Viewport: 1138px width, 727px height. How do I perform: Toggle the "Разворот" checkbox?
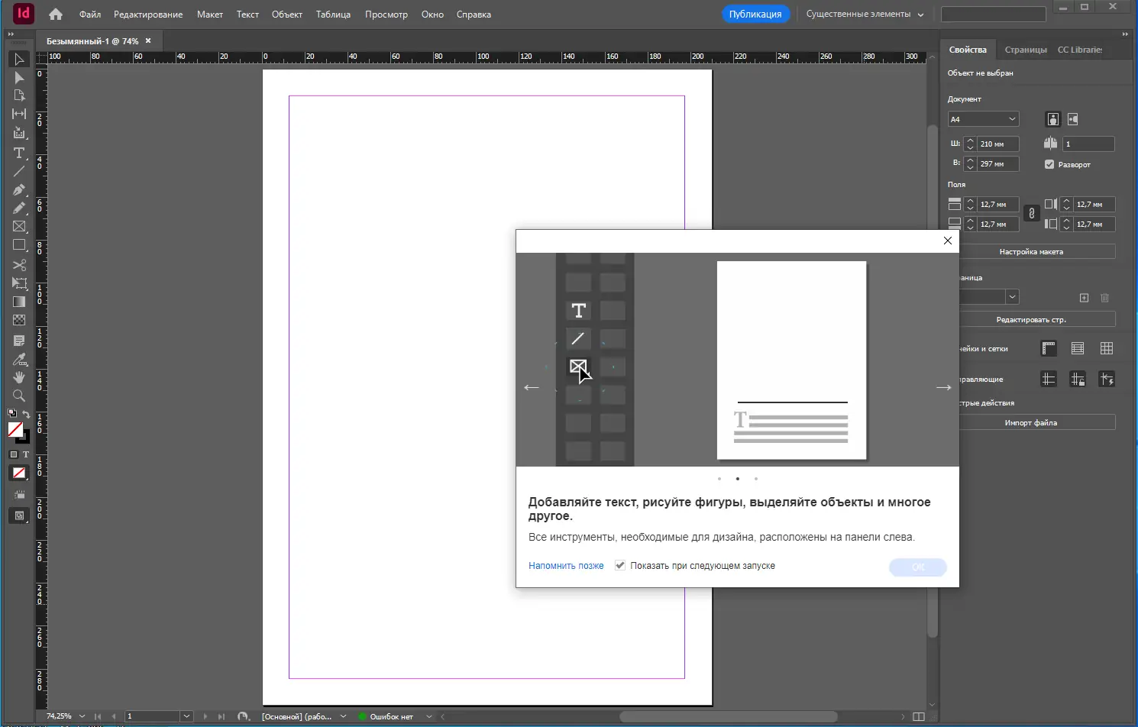click(1049, 164)
